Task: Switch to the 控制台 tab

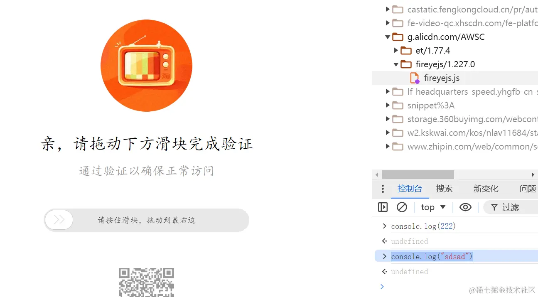Action: coord(410,189)
